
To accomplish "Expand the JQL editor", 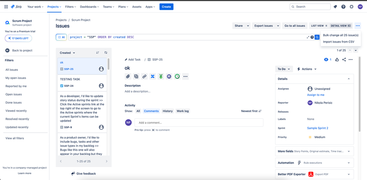I will (308, 37).
